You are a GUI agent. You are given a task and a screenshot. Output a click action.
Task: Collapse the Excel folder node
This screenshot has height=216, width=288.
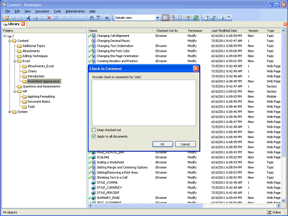[15, 61]
